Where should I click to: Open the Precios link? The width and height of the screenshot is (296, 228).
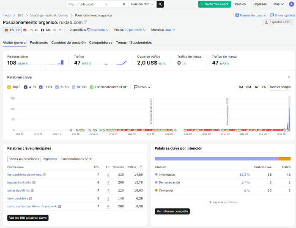[240, 4]
